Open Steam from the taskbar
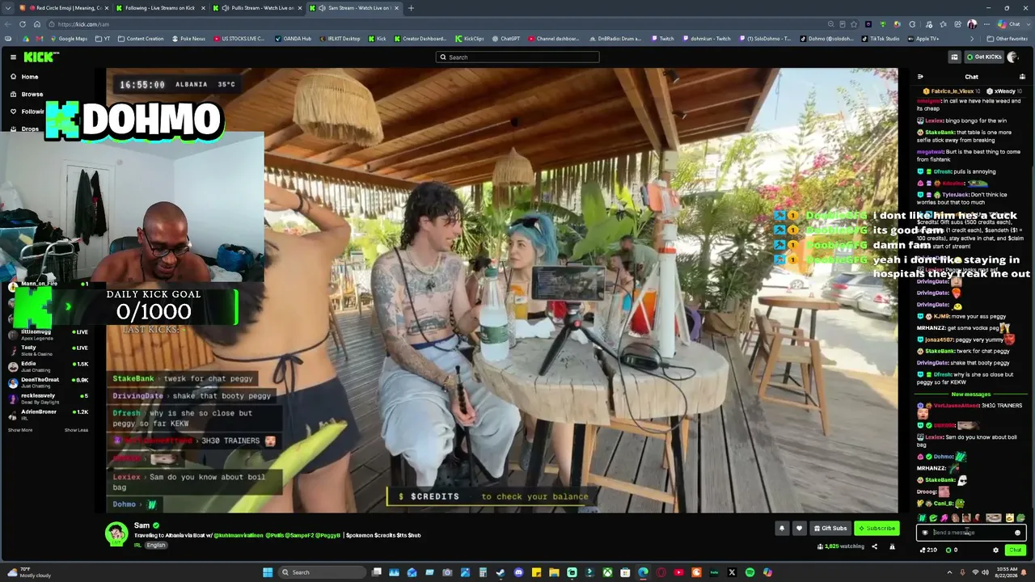Image resolution: width=1035 pixels, height=582 pixels. [501, 572]
